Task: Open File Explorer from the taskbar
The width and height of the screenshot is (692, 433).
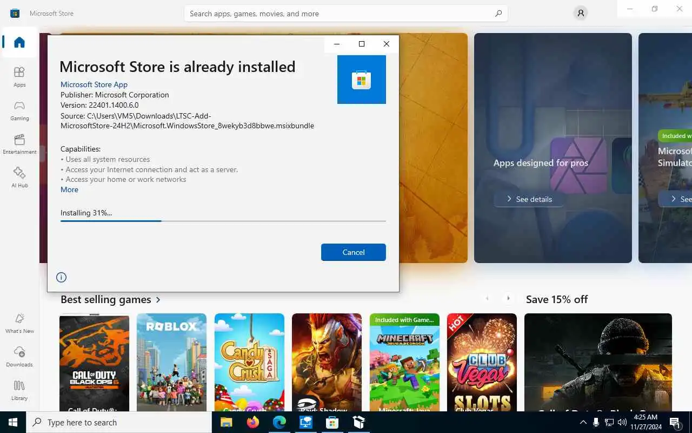Action: click(226, 422)
